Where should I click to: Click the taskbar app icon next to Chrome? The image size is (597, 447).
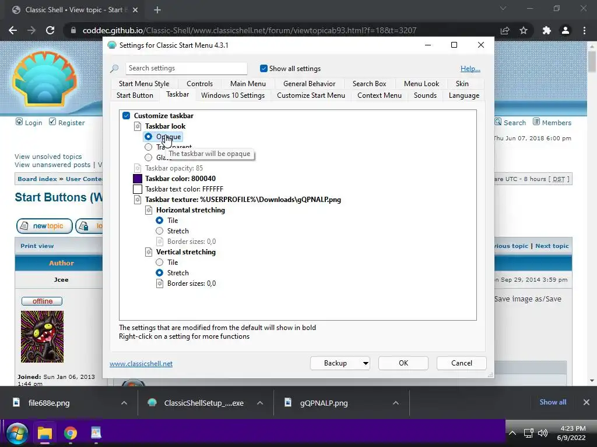tap(96, 433)
